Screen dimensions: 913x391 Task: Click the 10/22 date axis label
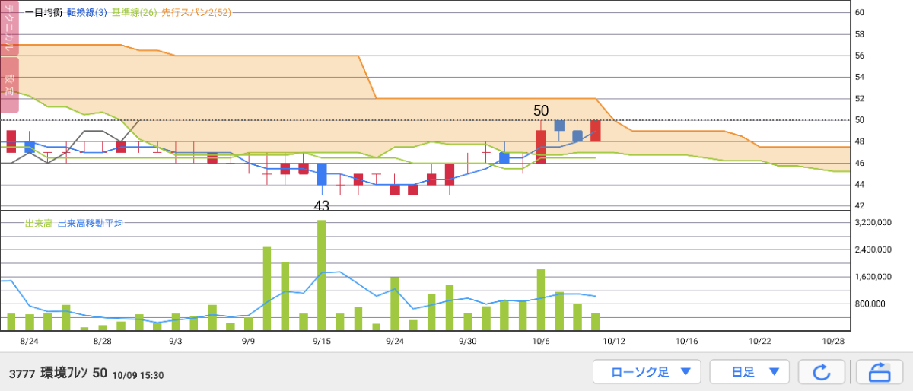click(x=759, y=342)
